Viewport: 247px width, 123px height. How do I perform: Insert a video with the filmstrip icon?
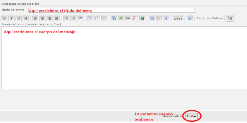point(142,19)
